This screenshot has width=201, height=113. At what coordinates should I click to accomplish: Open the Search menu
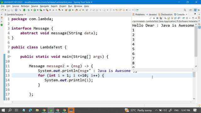point(54,6)
